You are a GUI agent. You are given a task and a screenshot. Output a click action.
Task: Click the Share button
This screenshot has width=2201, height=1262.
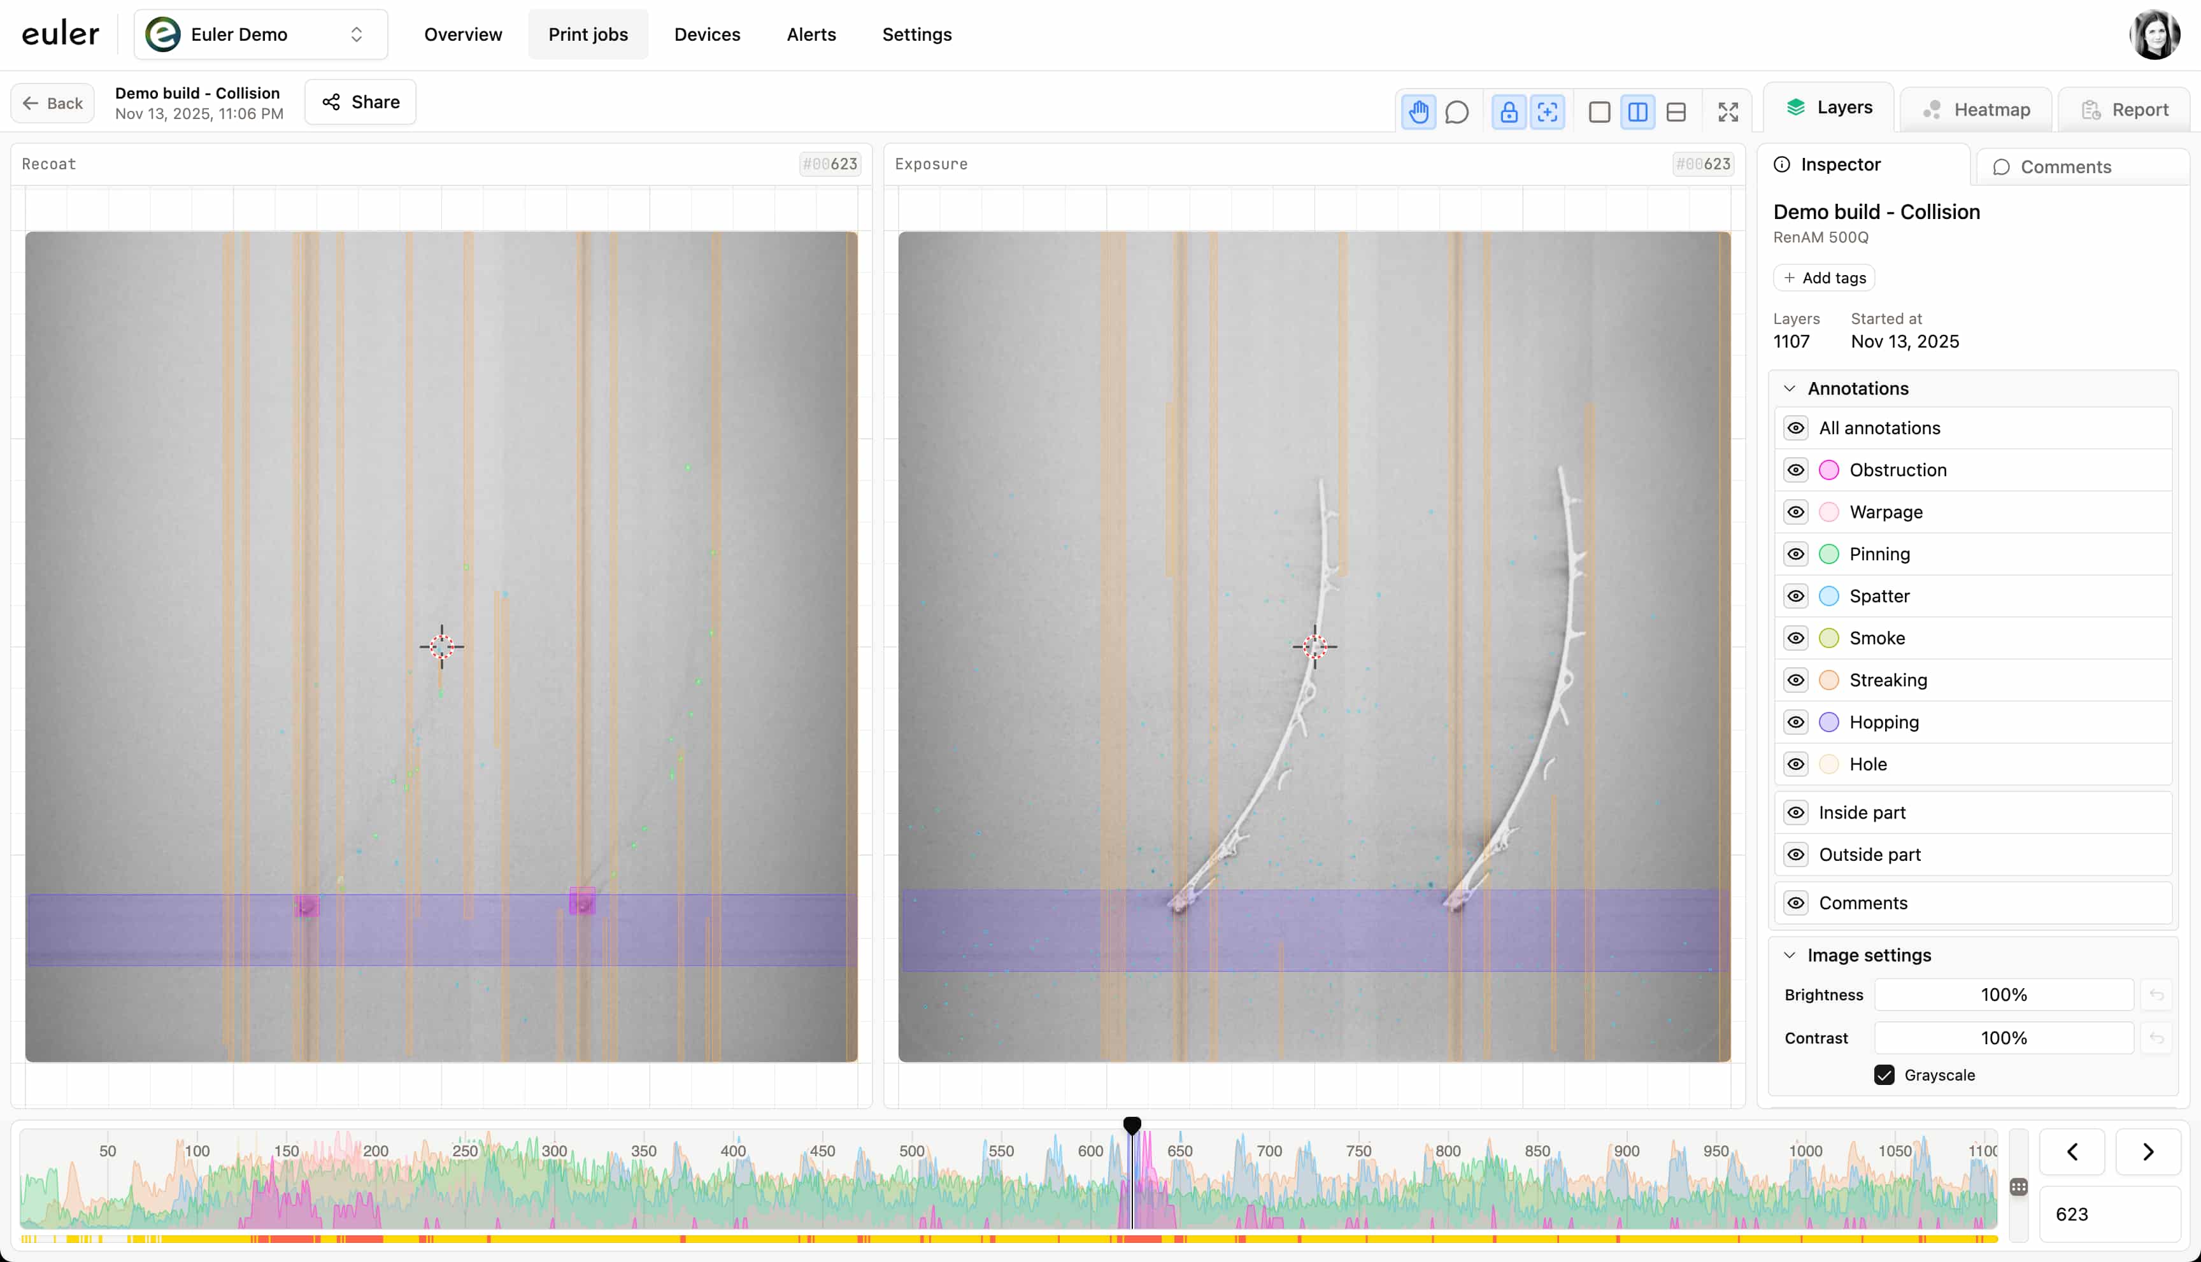click(x=360, y=103)
